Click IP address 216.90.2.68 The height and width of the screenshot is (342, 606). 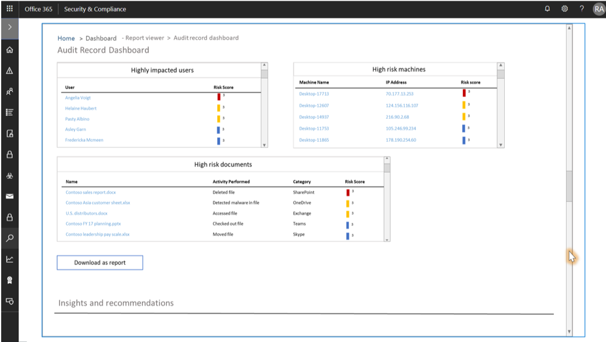point(397,117)
